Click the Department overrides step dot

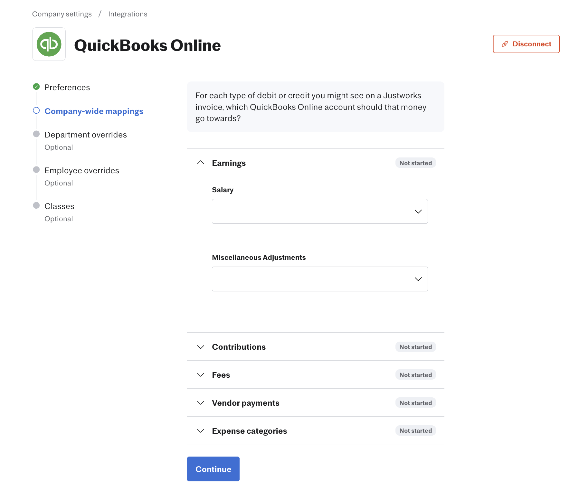(x=36, y=134)
